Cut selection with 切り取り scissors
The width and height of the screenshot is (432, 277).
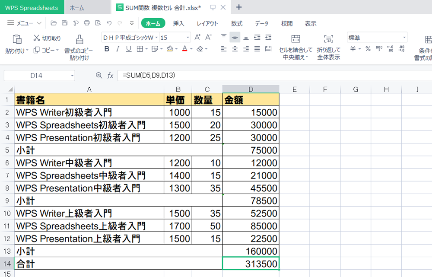coord(47,38)
